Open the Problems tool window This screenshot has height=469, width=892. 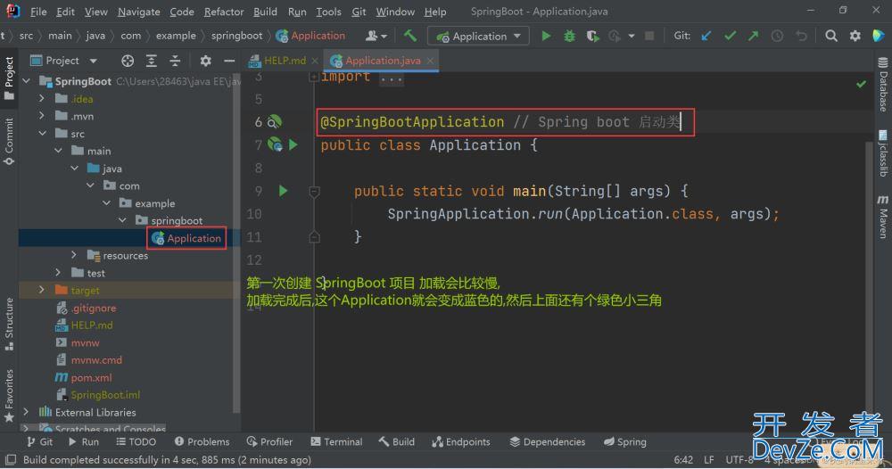point(202,441)
